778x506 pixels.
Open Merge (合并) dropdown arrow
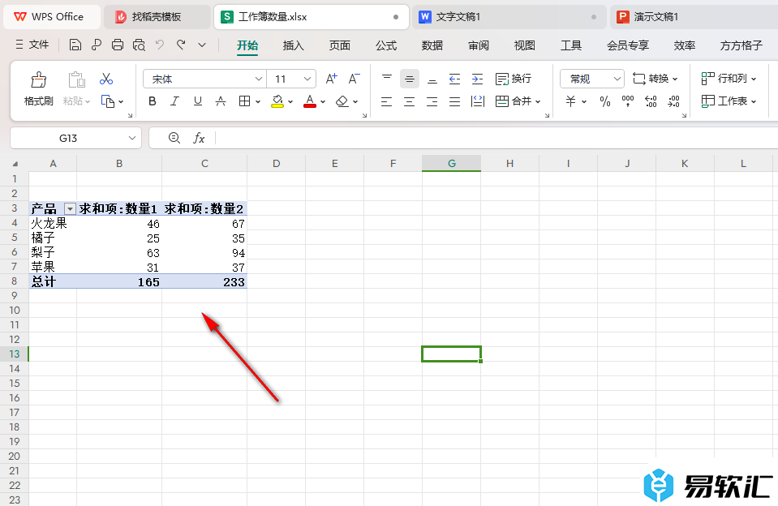(538, 101)
